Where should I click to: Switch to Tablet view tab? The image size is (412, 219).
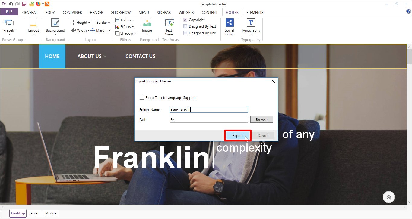pyautogui.click(x=34, y=213)
